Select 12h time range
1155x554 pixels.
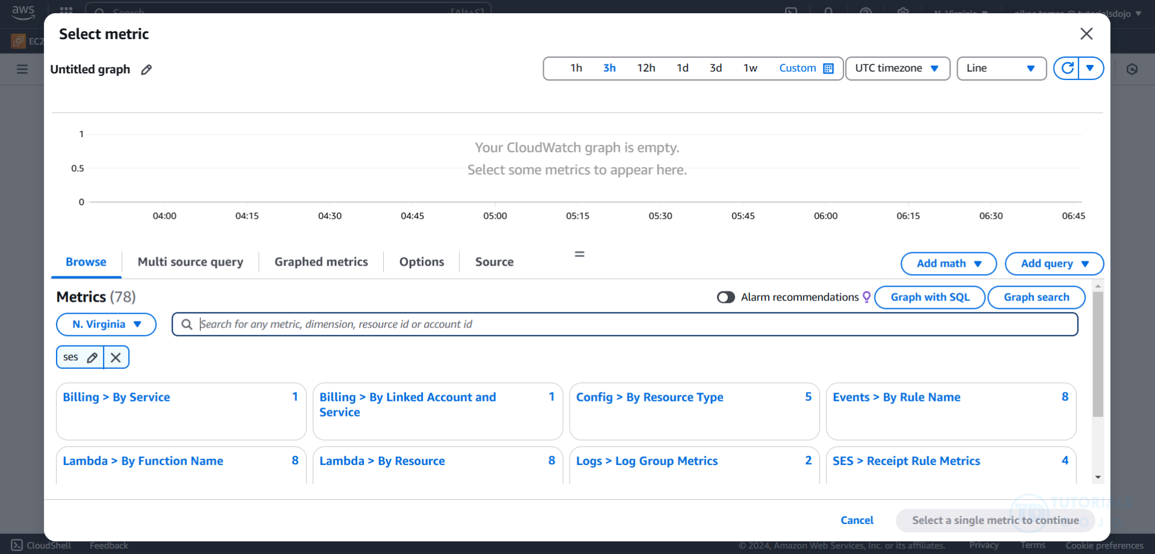pyautogui.click(x=646, y=68)
